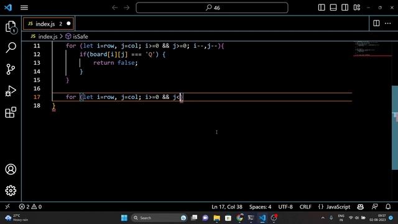Click the VS Code taskbar icon
398x224 pixels.
coord(262,218)
